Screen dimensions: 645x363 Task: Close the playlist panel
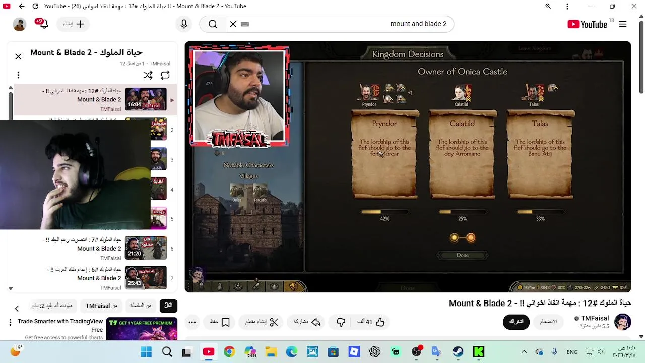(x=18, y=56)
